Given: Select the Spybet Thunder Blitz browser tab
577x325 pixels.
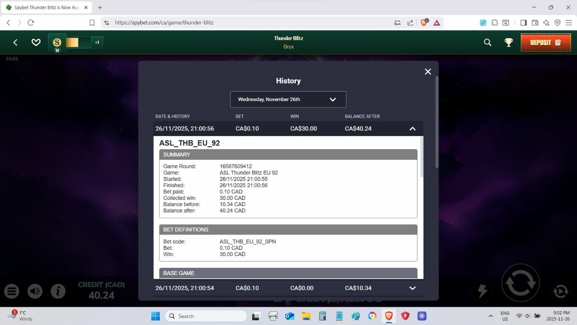Looking at the screenshot, I should [x=46, y=8].
